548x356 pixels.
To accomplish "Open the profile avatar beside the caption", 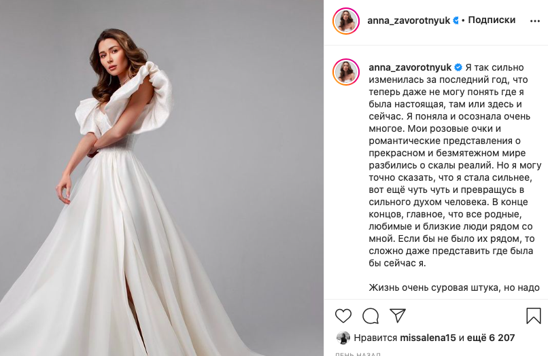I will (x=346, y=72).
